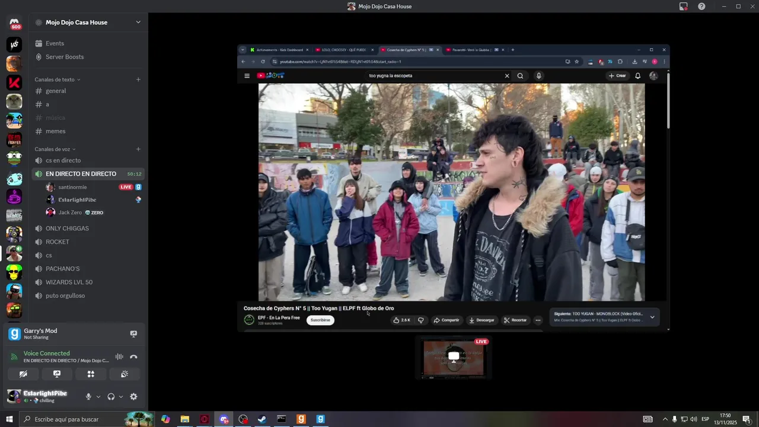This screenshot has height=427, width=759.
Task: Create channel in Canales de voz
Action: tap(138, 149)
